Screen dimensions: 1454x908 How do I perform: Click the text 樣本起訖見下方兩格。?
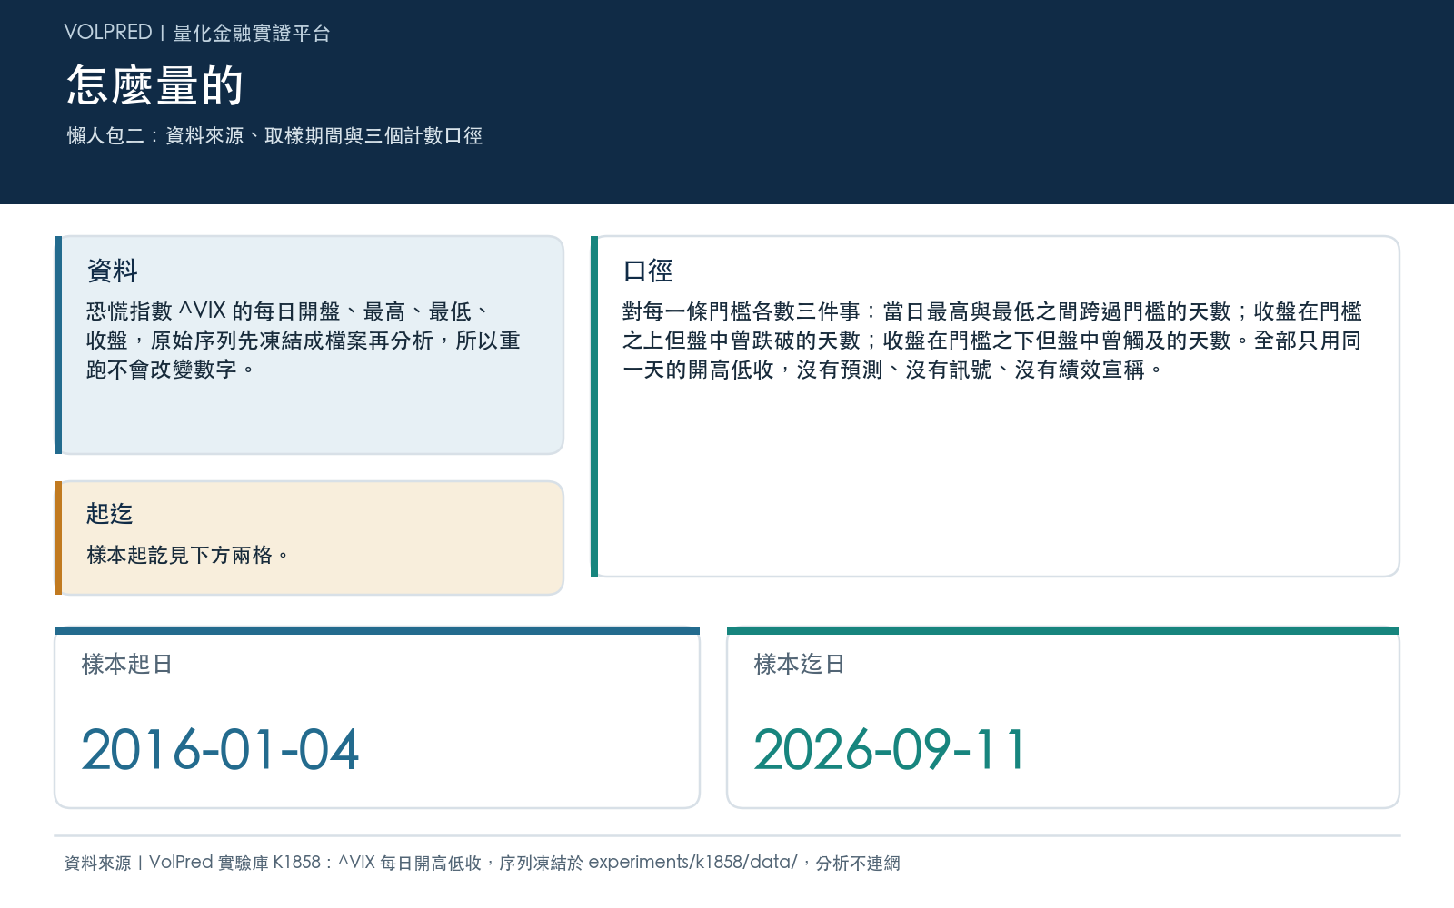tap(188, 555)
